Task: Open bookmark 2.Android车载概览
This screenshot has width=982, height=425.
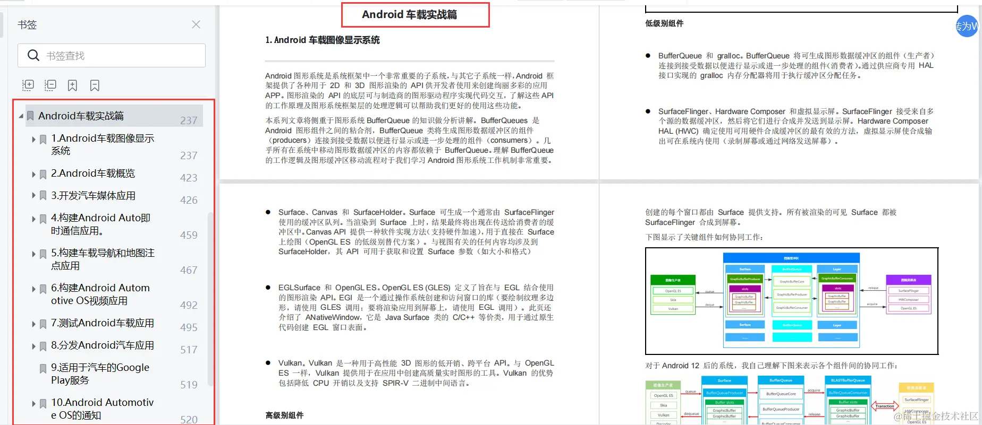Action: [x=93, y=174]
